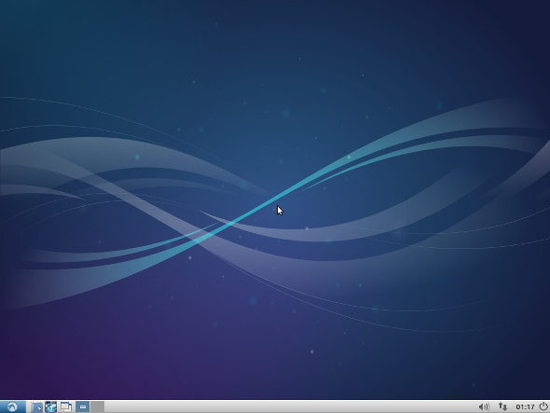Click the show desktop windows icon
The height and width of the screenshot is (413, 550).
click(x=65, y=406)
